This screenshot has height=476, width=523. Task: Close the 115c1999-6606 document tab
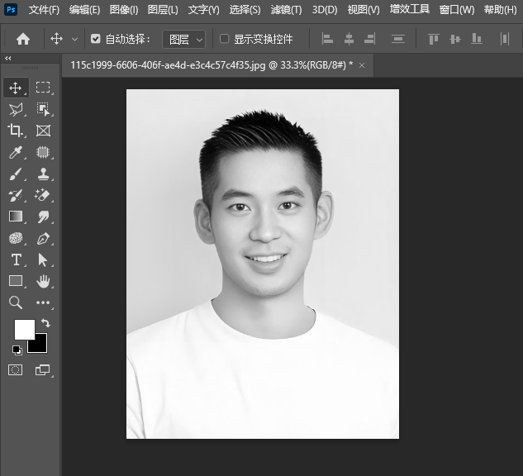click(362, 65)
